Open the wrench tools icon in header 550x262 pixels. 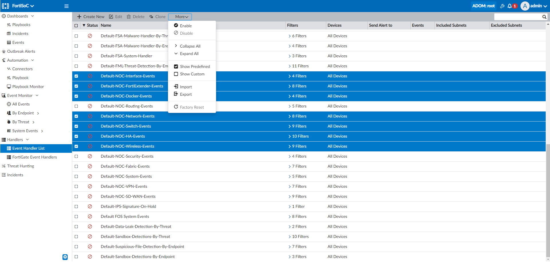coord(502,6)
